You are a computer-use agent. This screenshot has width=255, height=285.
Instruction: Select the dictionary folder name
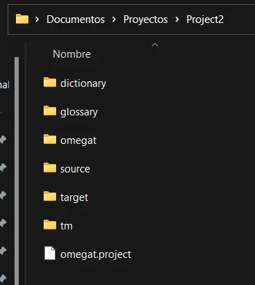[x=83, y=83]
